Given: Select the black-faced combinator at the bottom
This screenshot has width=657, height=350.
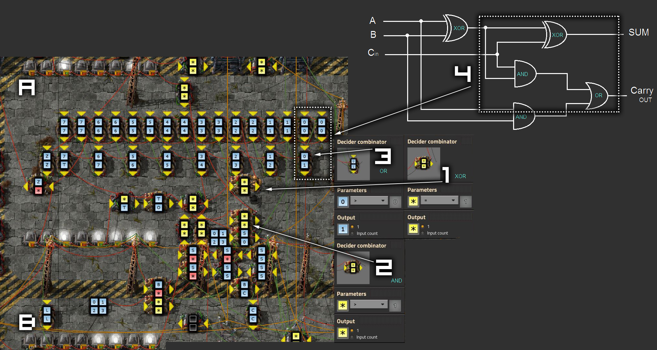Looking at the screenshot, I should tap(193, 323).
